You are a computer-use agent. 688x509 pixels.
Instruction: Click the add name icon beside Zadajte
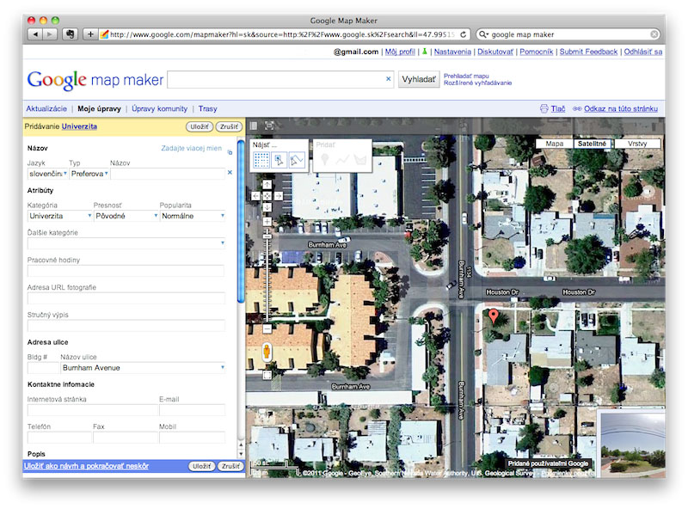click(x=230, y=152)
